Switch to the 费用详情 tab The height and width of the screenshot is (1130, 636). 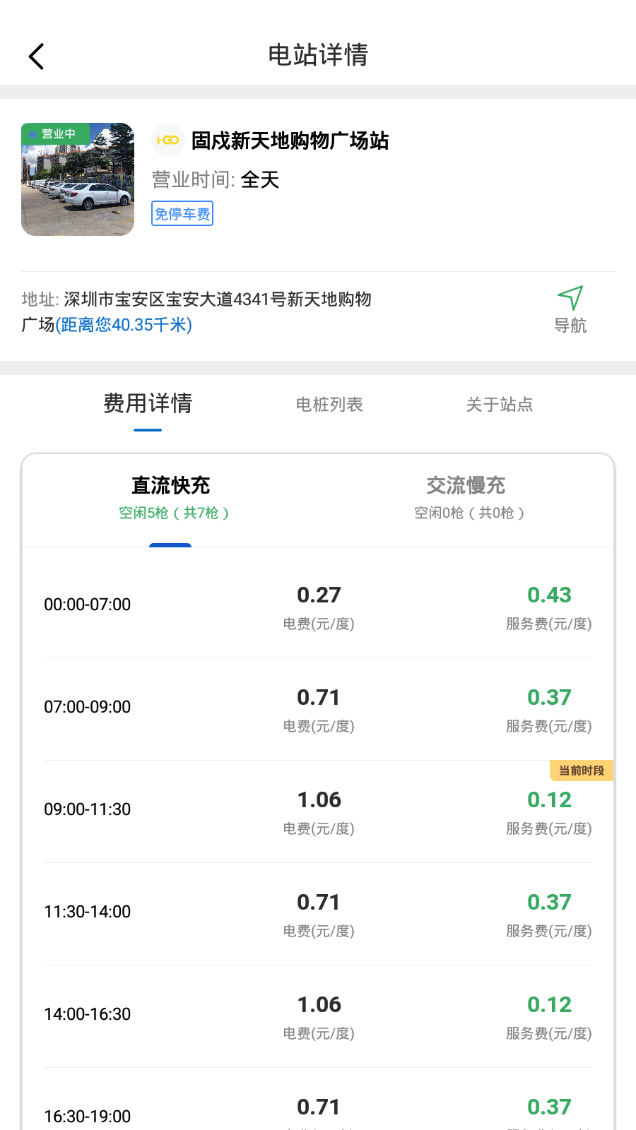(x=148, y=404)
